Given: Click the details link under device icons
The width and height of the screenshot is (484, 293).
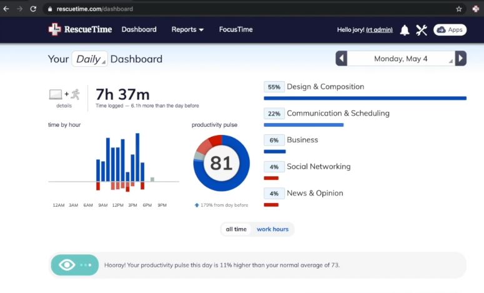Looking at the screenshot, I should point(64,106).
